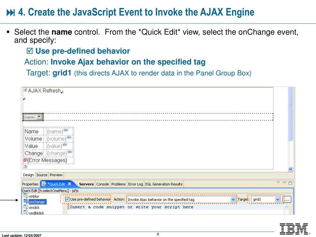316x237 pixels.
Task: Maximize the Quick Edit panel
Action: 290,183
